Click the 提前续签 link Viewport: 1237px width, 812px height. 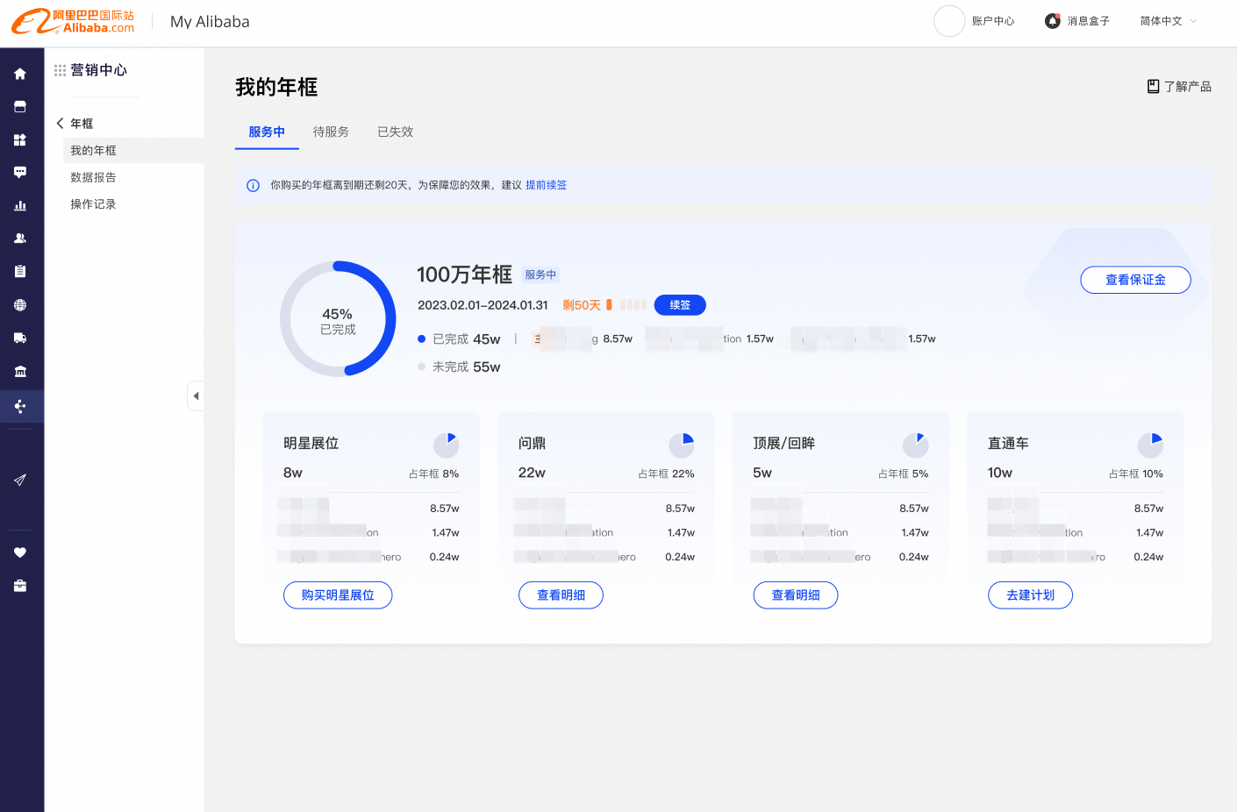(x=546, y=186)
